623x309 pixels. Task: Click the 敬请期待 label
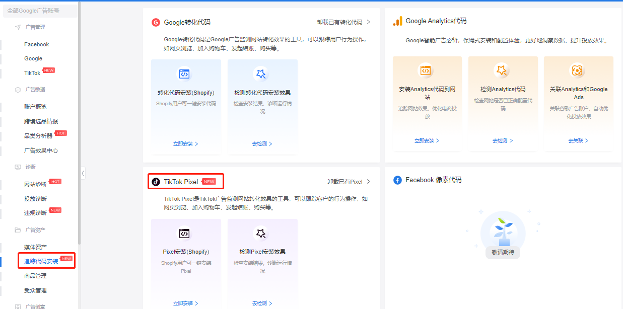503,253
